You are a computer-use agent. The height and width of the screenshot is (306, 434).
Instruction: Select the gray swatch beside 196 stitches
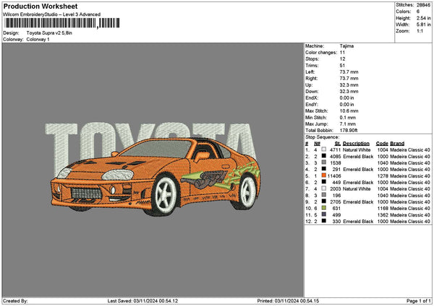point(323,195)
